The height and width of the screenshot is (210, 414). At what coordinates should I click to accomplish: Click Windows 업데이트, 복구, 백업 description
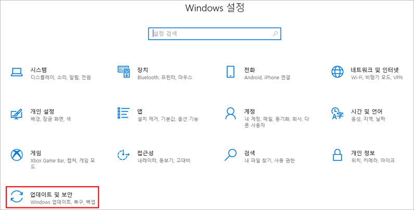point(63,202)
